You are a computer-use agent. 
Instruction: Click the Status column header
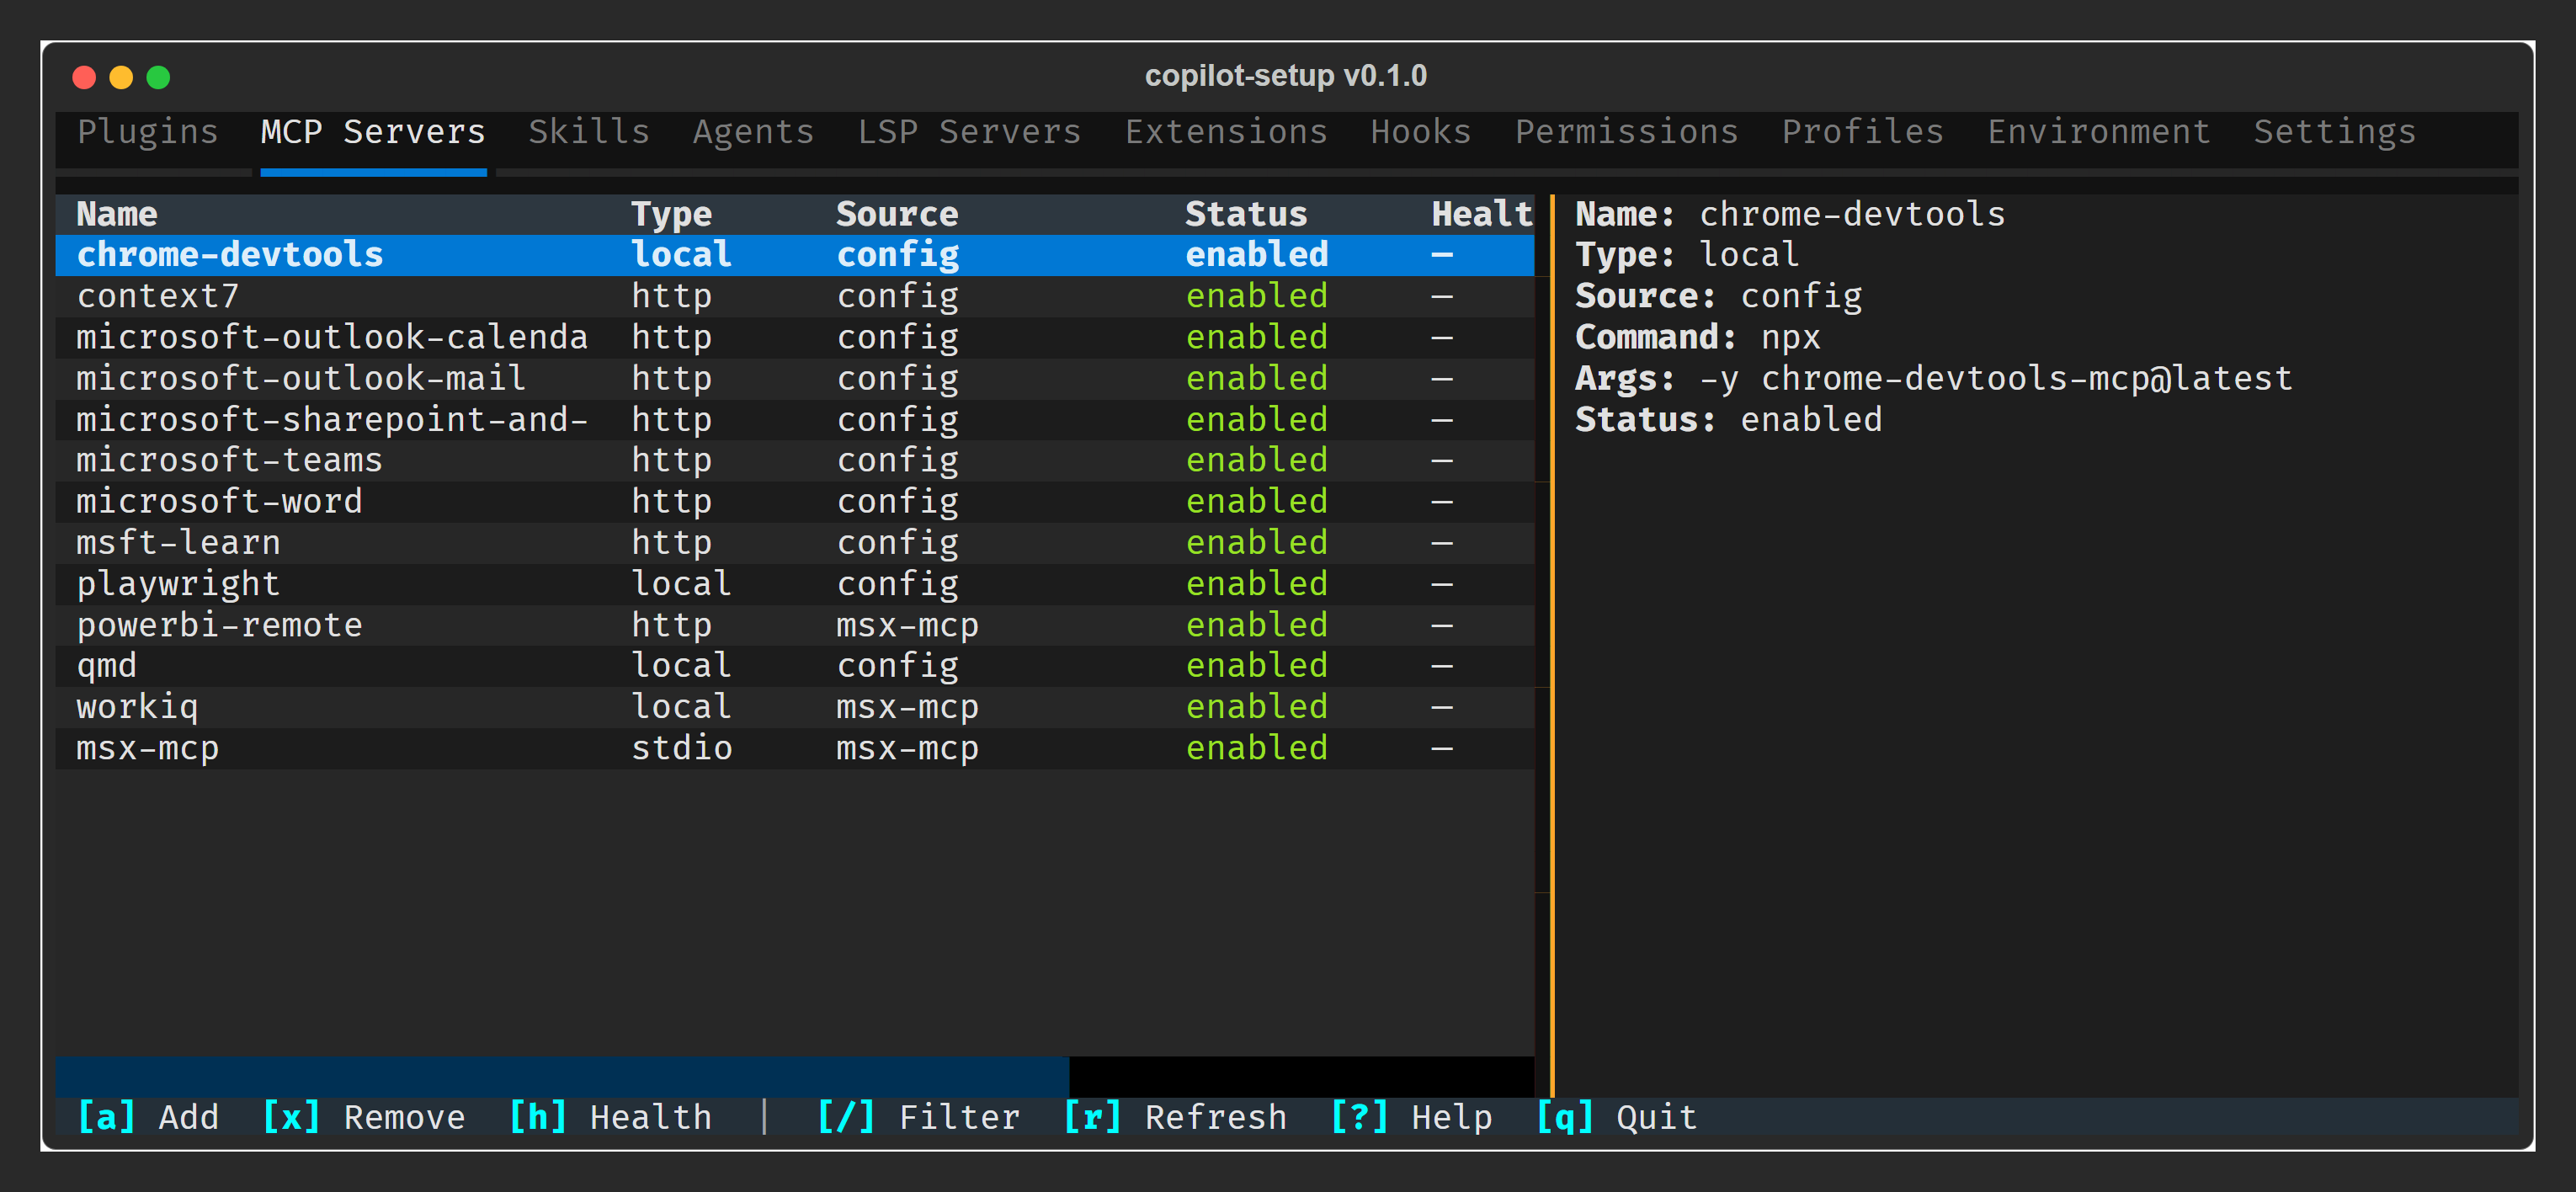pyautogui.click(x=1246, y=214)
